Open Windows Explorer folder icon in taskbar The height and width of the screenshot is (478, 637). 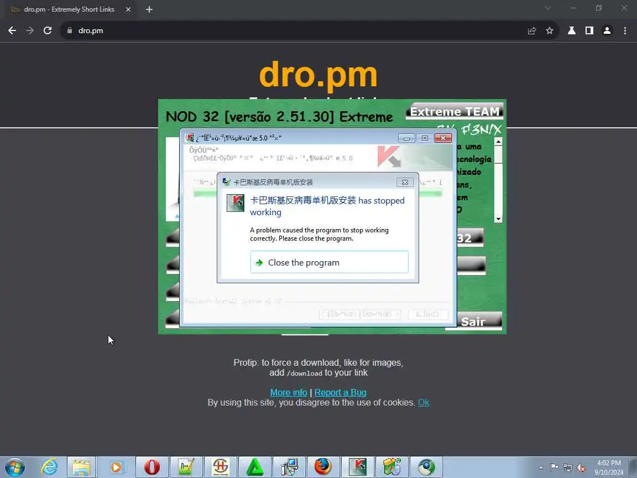(82, 467)
